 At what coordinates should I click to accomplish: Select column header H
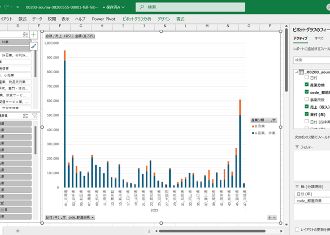(x=102, y=26)
